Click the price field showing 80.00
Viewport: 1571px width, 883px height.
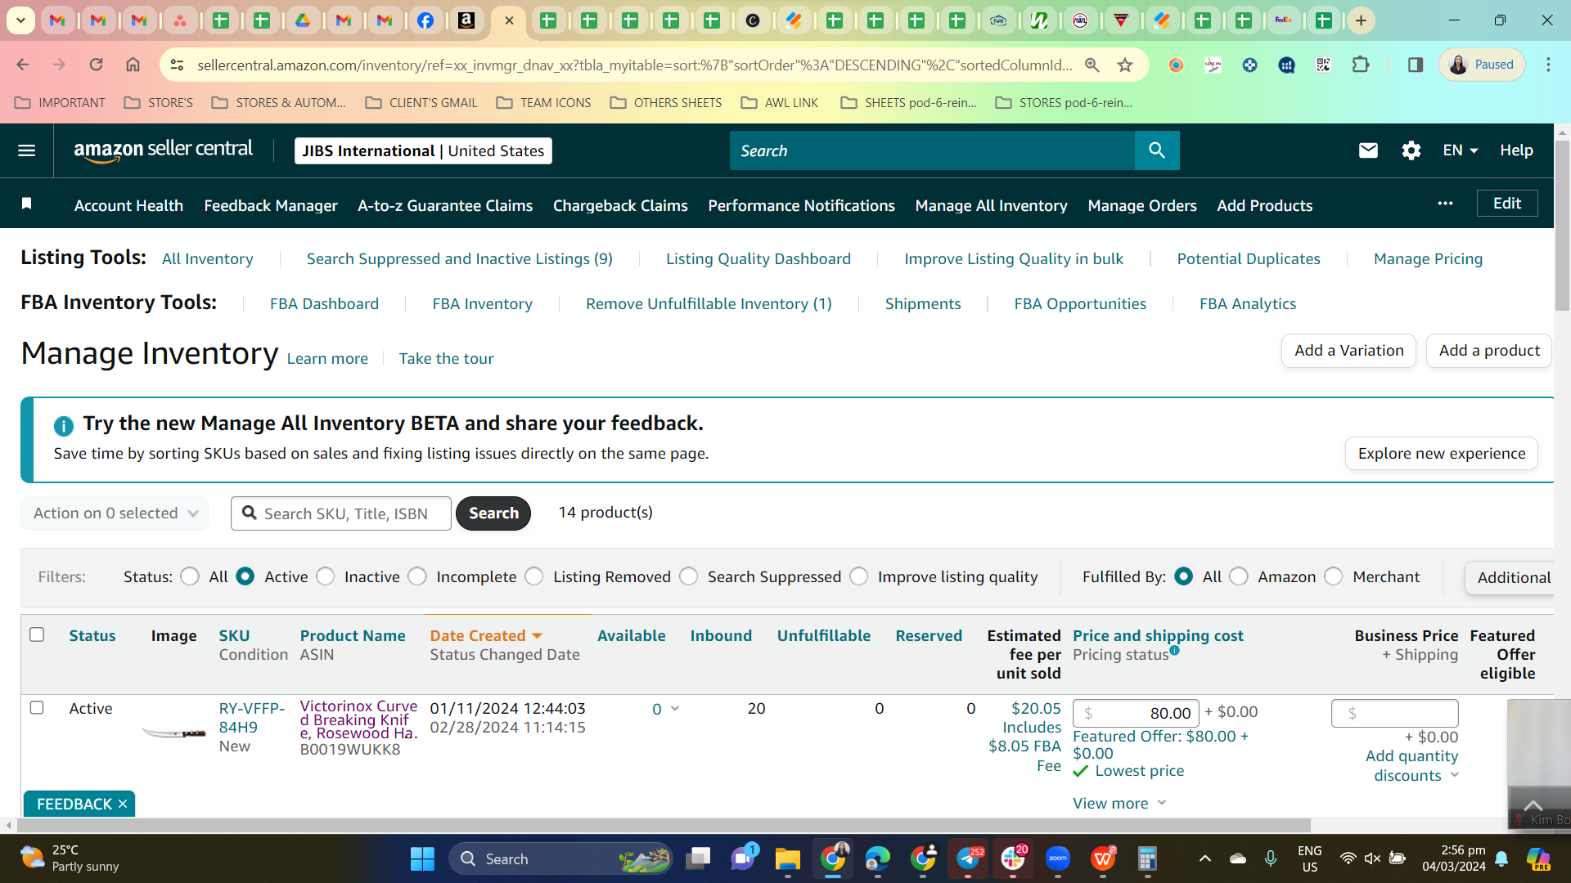pos(1136,713)
